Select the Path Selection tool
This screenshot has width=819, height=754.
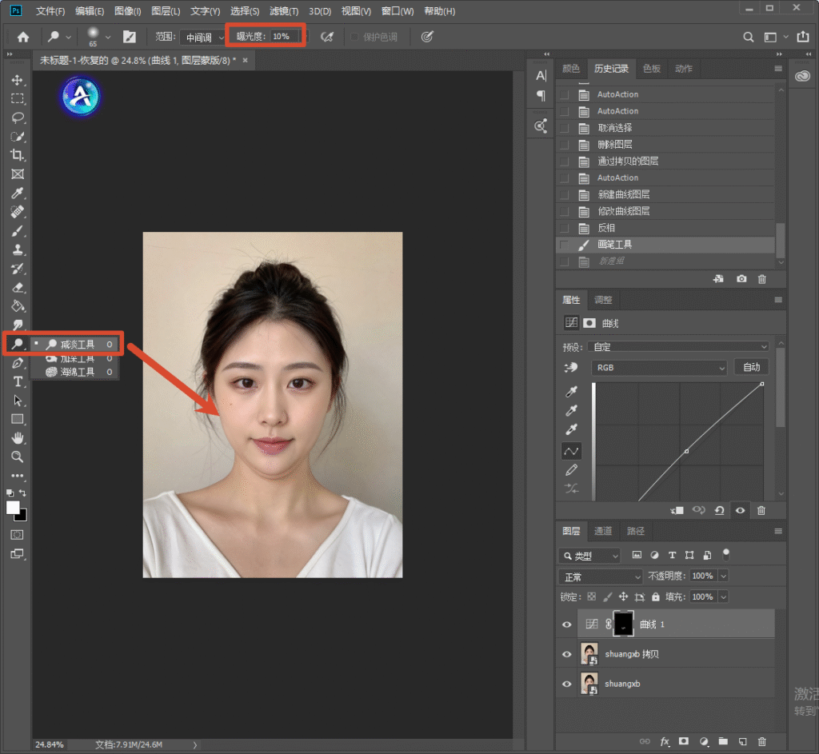(18, 401)
